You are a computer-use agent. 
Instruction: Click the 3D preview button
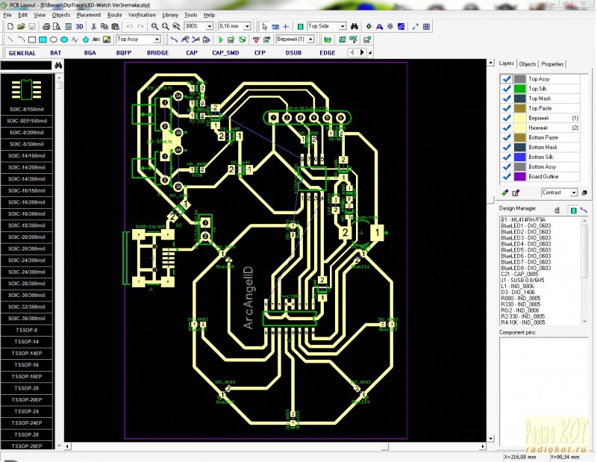[78, 26]
